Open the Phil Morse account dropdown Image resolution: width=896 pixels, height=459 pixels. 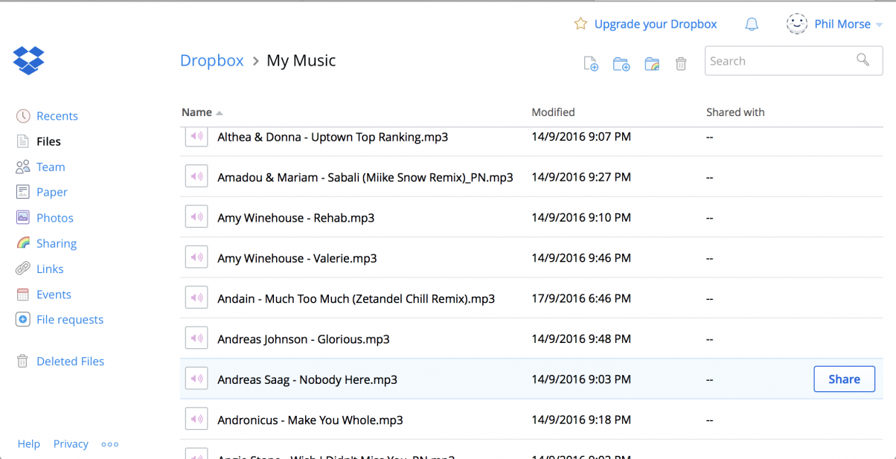tap(834, 24)
